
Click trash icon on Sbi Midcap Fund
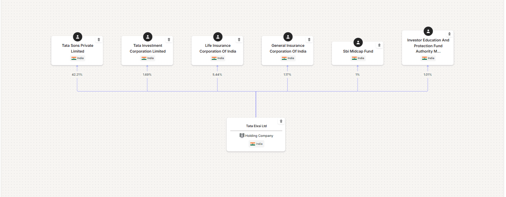coord(379,45)
